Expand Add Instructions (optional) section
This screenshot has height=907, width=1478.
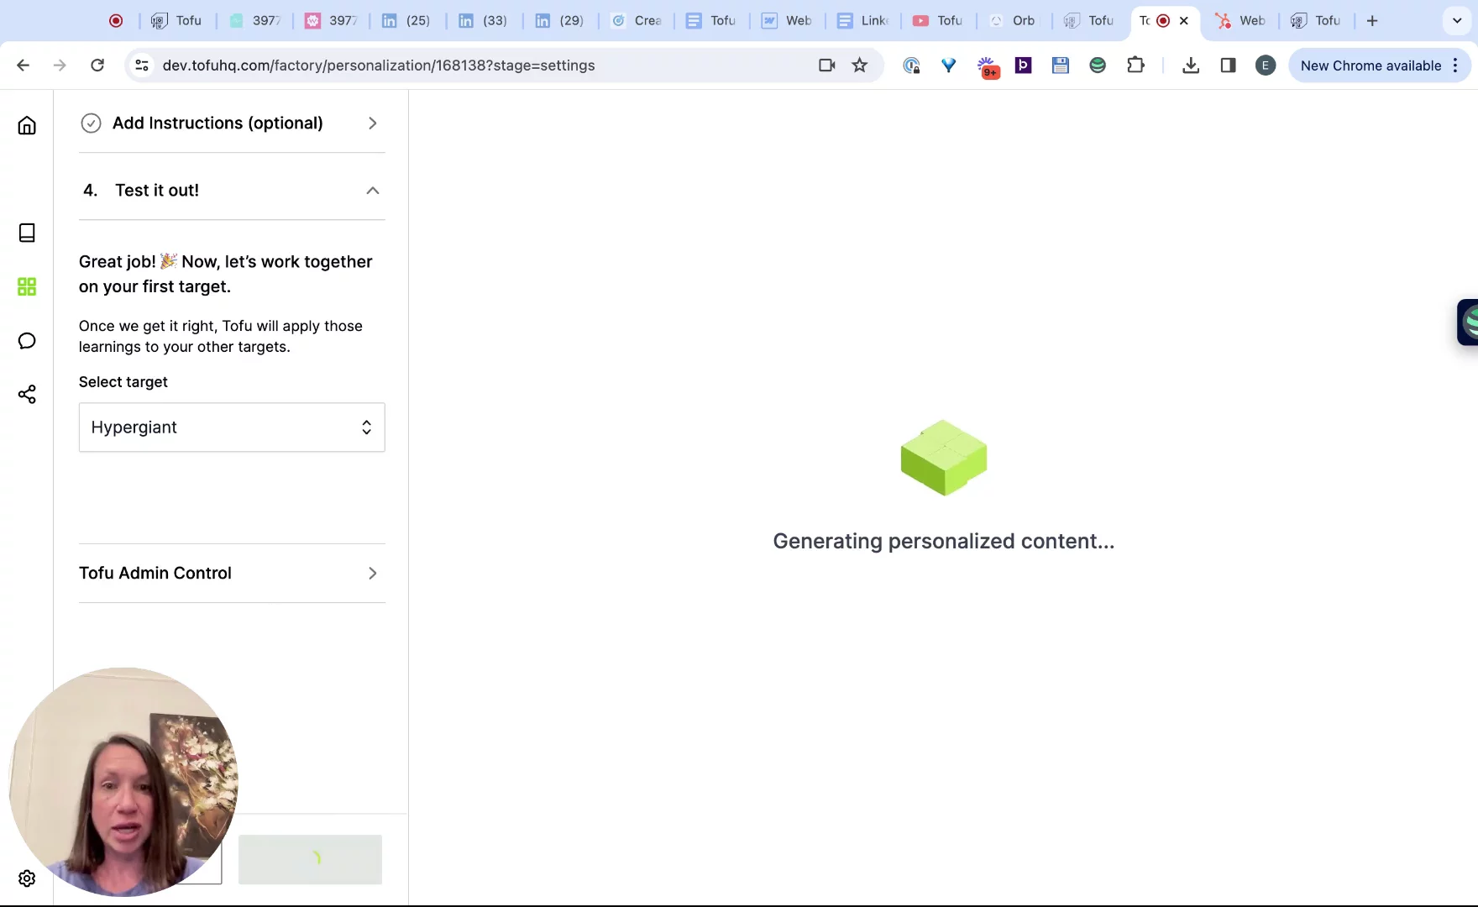pos(231,123)
